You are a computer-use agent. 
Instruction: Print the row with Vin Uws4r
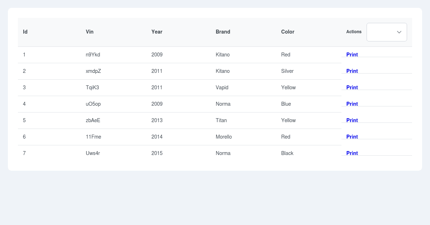coord(352,153)
